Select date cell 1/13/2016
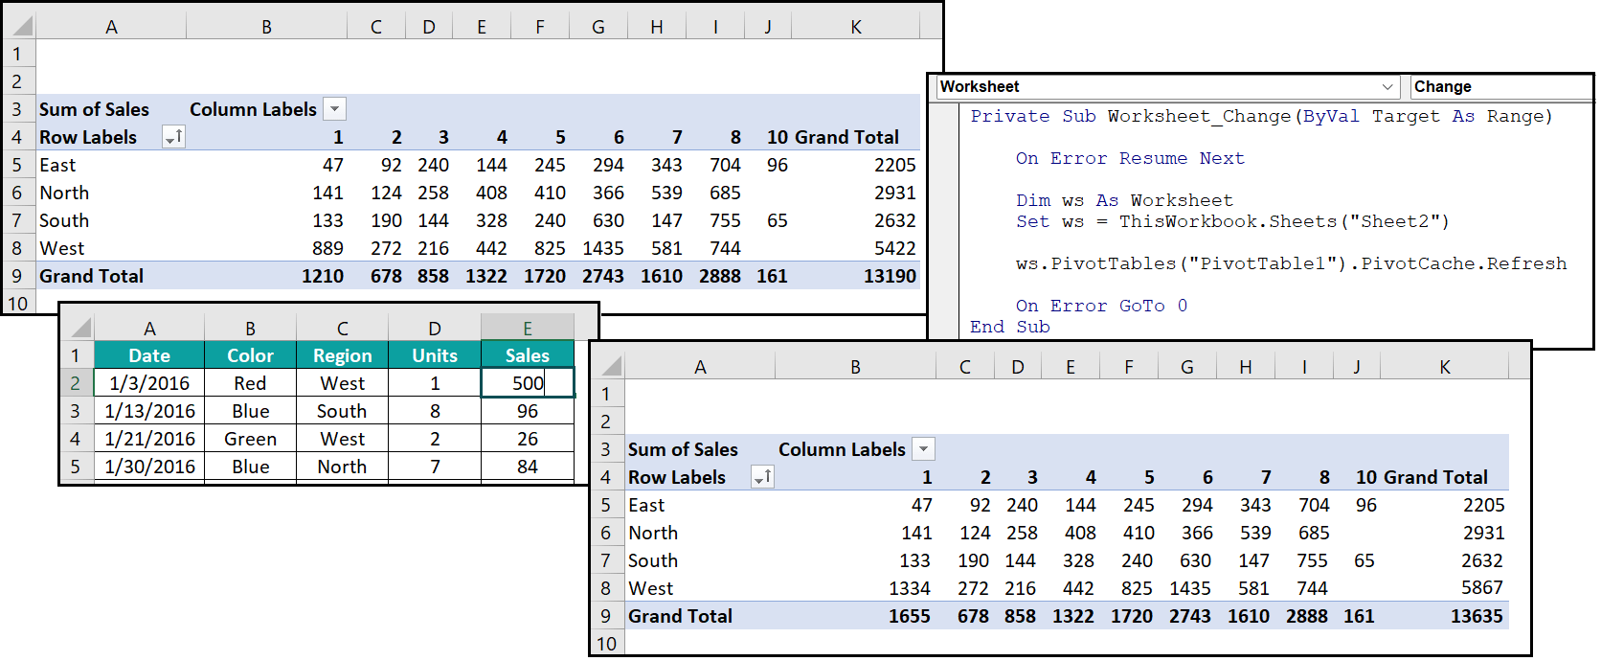 tap(149, 411)
